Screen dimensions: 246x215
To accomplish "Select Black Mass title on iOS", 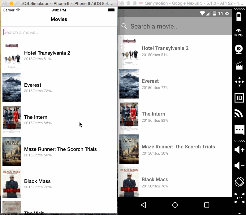I will click(37, 181).
